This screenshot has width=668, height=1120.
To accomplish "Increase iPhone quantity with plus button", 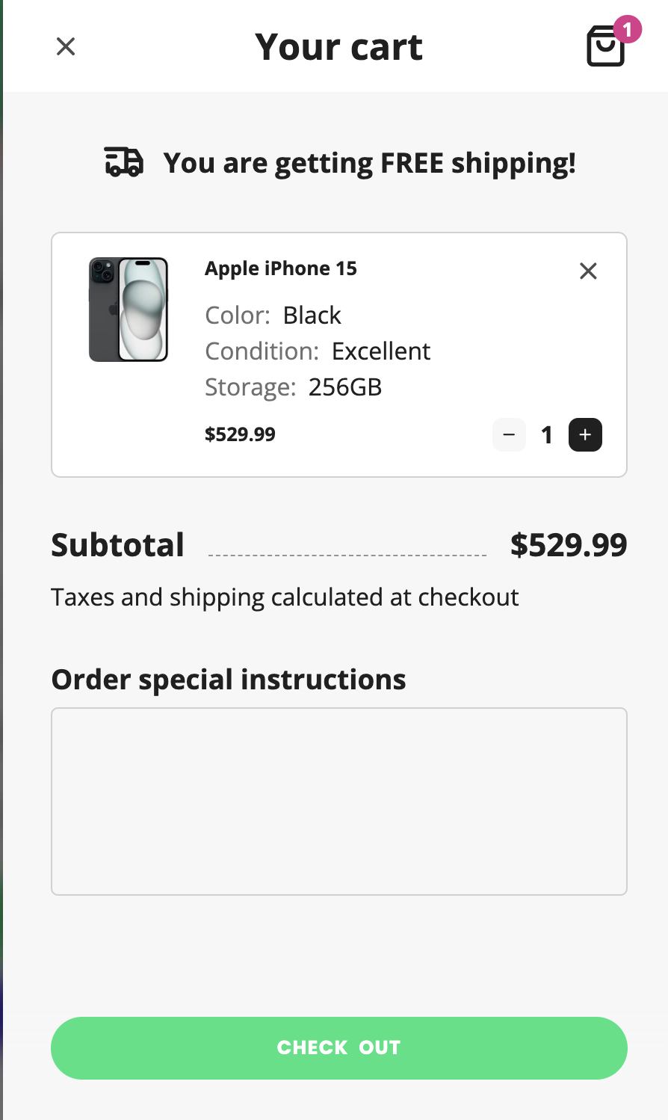I will coord(585,435).
